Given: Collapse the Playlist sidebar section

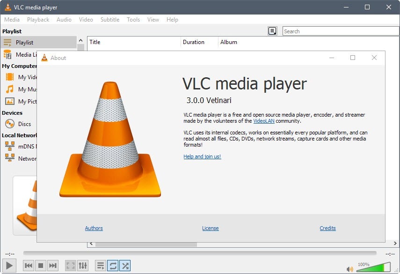Looking at the screenshot, I should pyautogui.click(x=80, y=40).
